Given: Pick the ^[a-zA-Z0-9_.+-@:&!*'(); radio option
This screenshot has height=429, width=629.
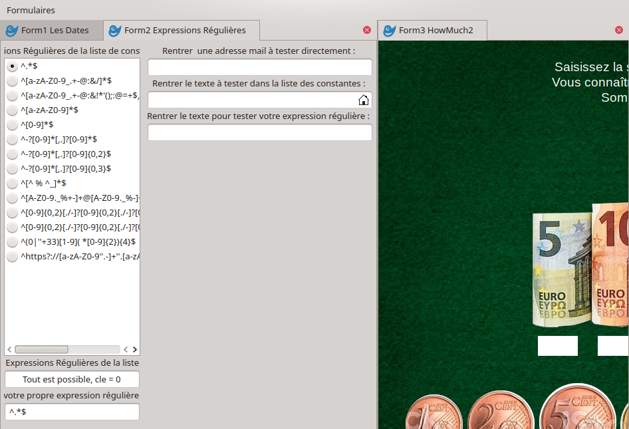Looking at the screenshot, I should click(x=12, y=96).
